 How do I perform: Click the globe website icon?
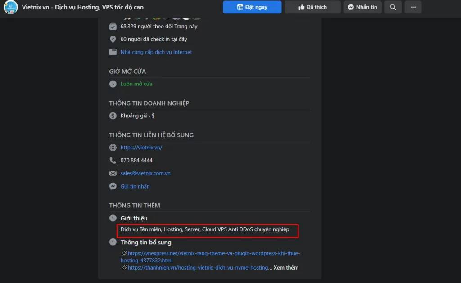pos(113,148)
